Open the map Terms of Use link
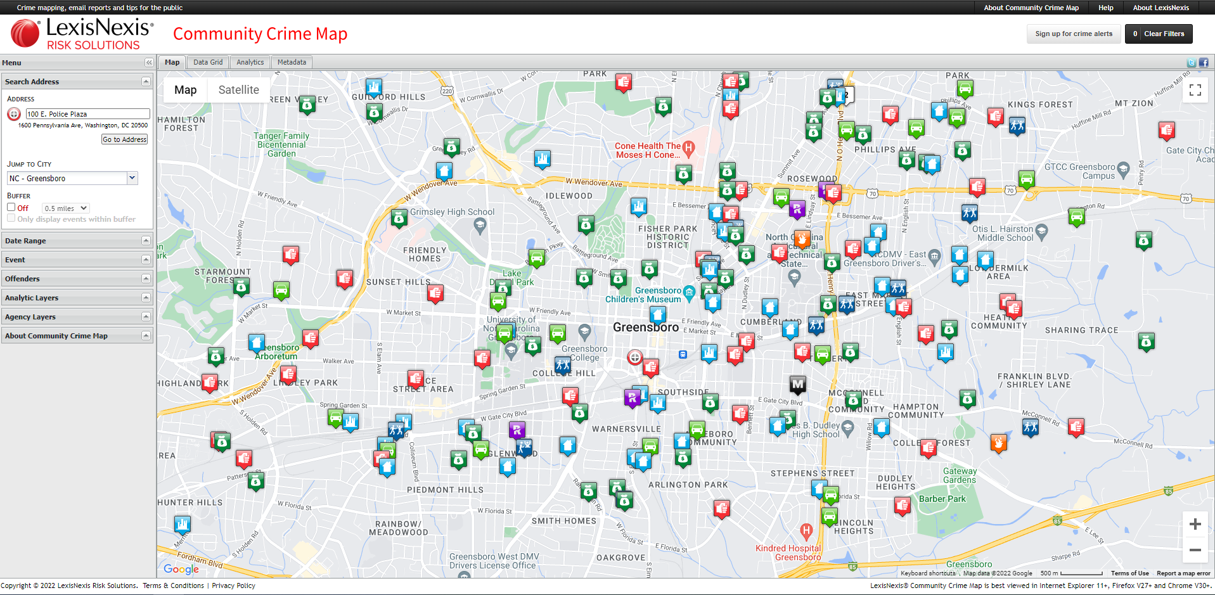The height and width of the screenshot is (595, 1215). click(1129, 573)
